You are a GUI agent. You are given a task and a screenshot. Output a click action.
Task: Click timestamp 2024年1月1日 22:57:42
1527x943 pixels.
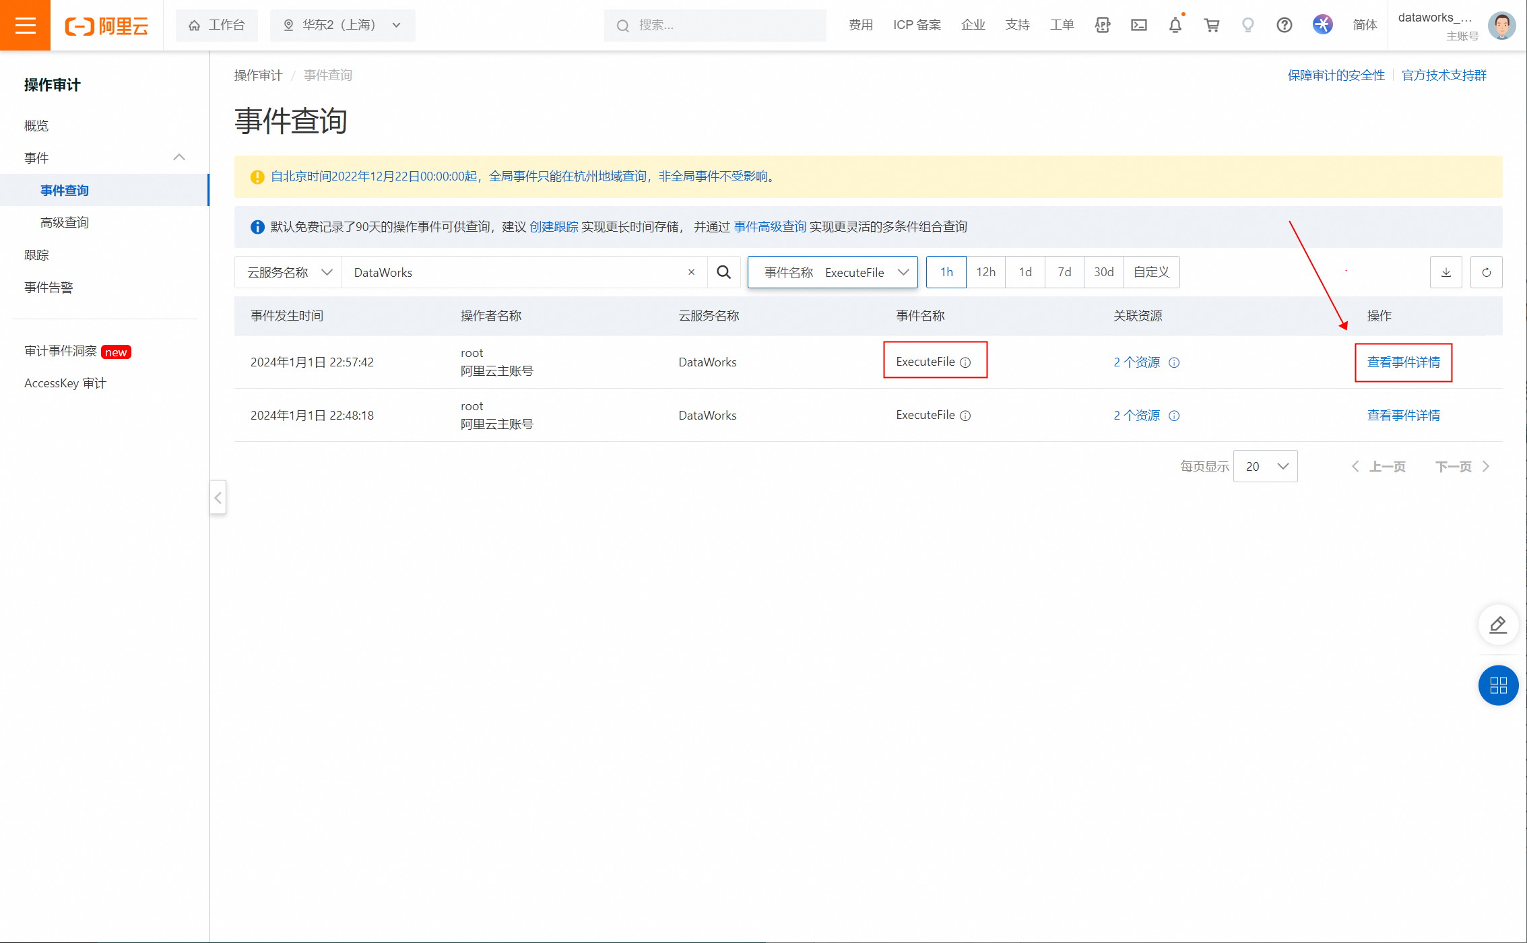coord(312,362)
